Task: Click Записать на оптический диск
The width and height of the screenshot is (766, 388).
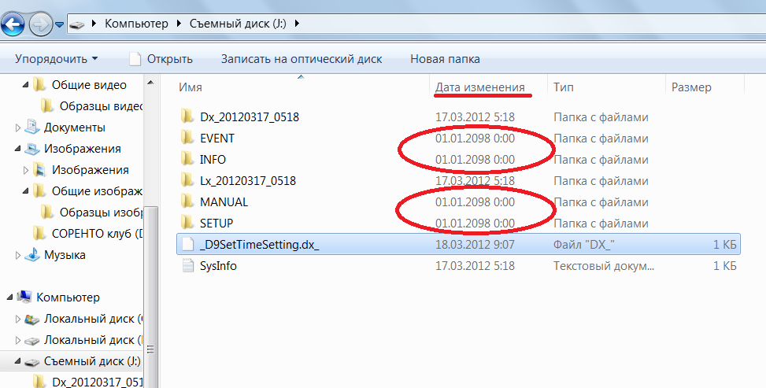Action: pyautogui.click(x=301, y=59)
